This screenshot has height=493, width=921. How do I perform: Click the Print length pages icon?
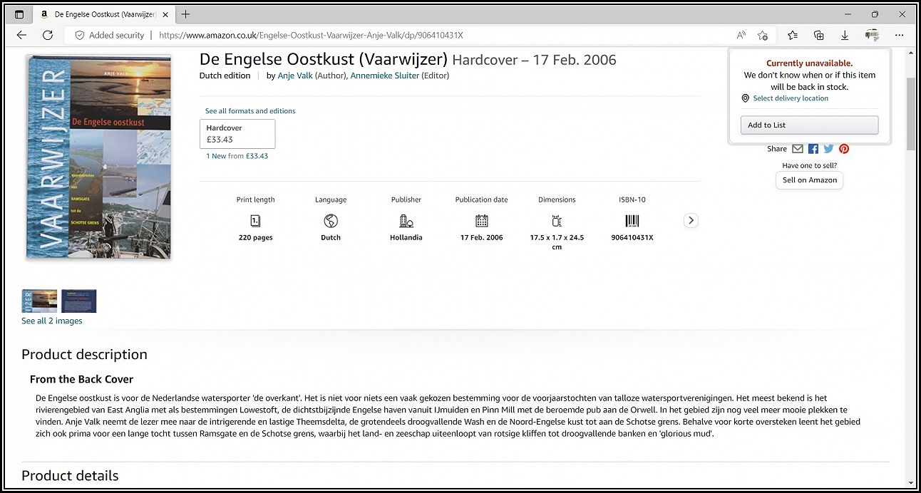coord(255,221)
